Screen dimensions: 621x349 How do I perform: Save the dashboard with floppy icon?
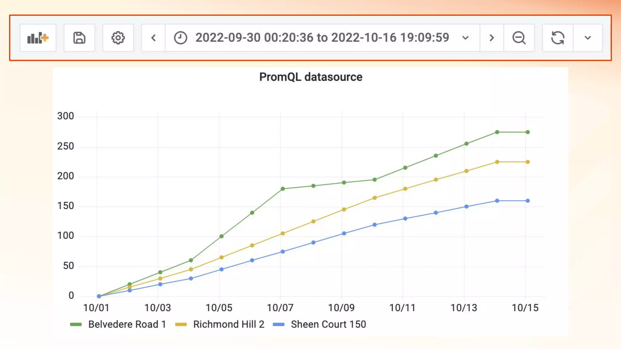point(79,38)
